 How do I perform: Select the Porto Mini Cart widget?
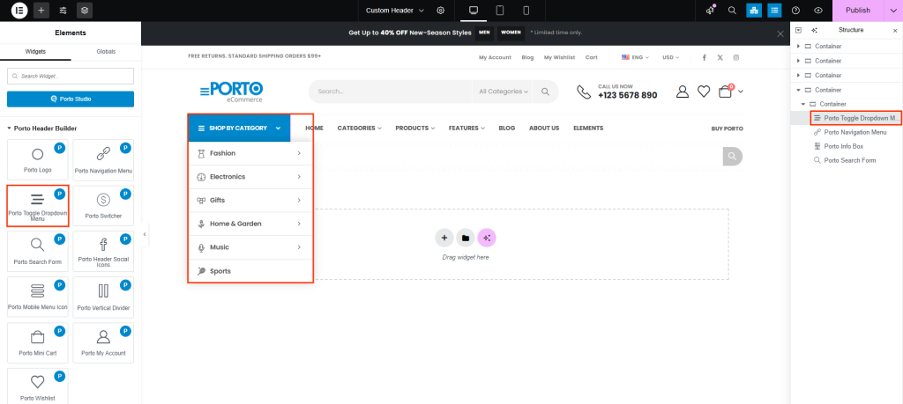coord(37,342)
